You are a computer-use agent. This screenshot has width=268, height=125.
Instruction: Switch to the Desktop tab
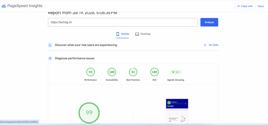(x=143, y=34)
